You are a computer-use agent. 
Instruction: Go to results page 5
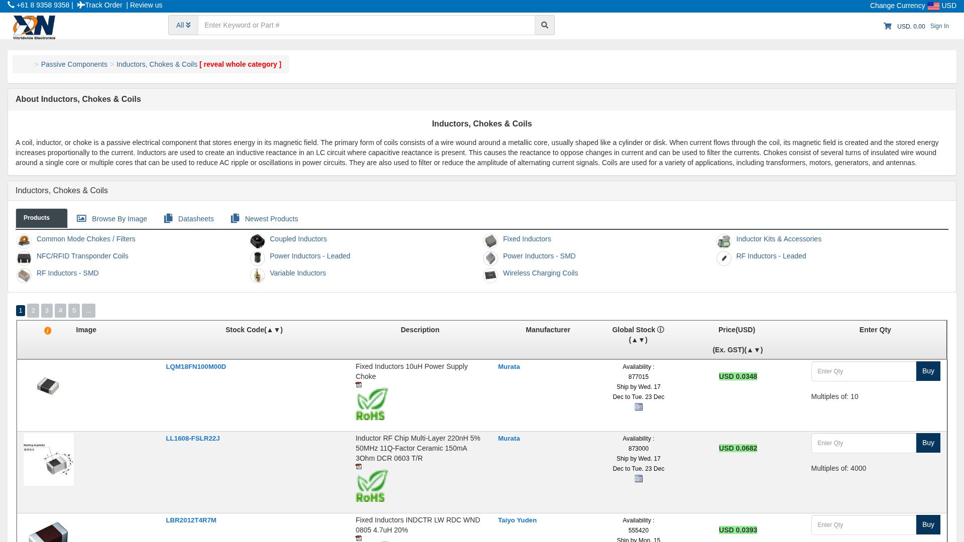(74, 311)
